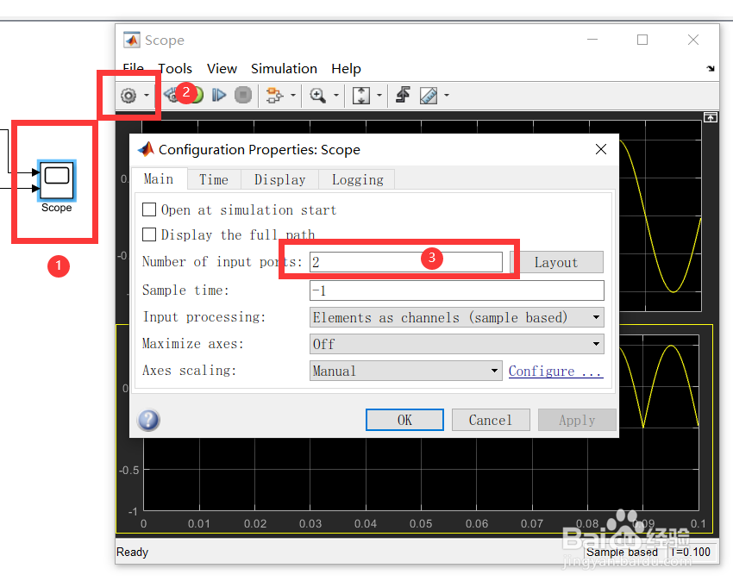
Task: Click the Cancel button
Action: pyautogui.click(x=491, y=420)
